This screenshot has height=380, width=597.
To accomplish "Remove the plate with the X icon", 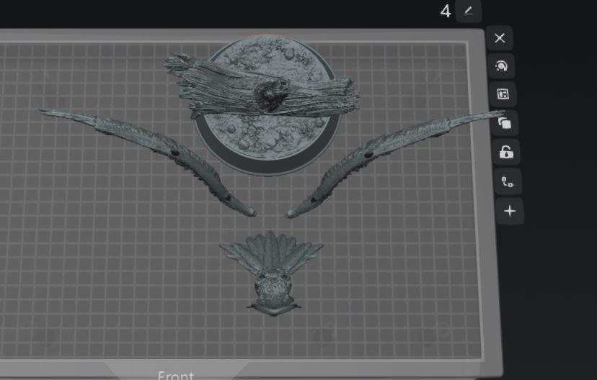I will pos(500,38).
